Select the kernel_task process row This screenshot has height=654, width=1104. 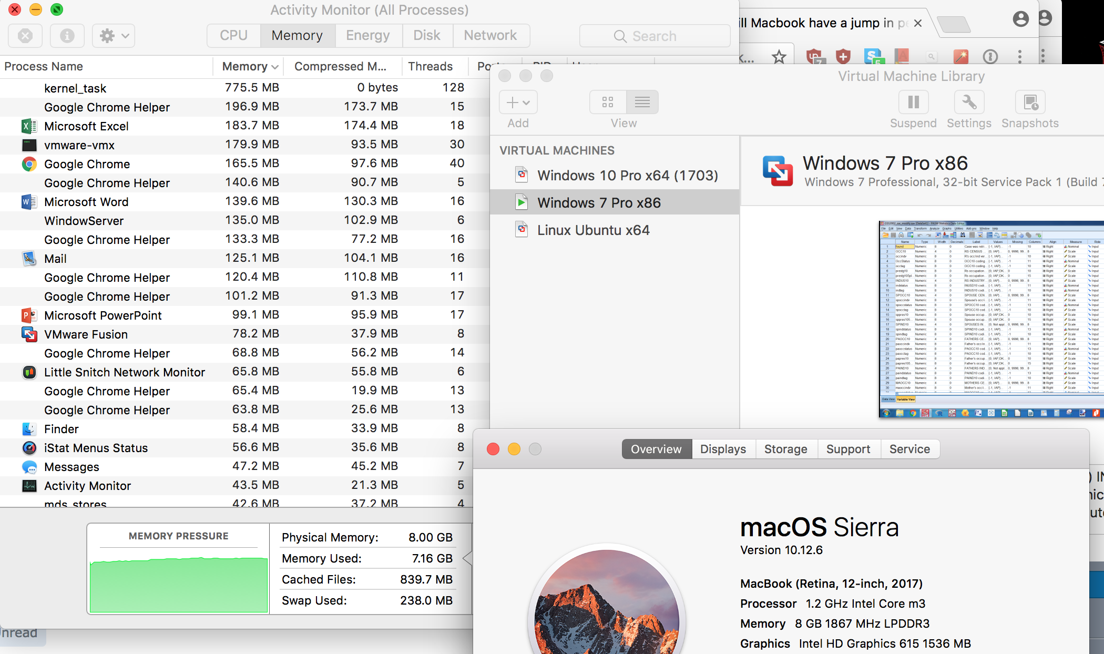pyautogui.click(x=244, y=88)
